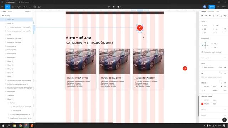Switch to the Assets tab

coord(10,11)
